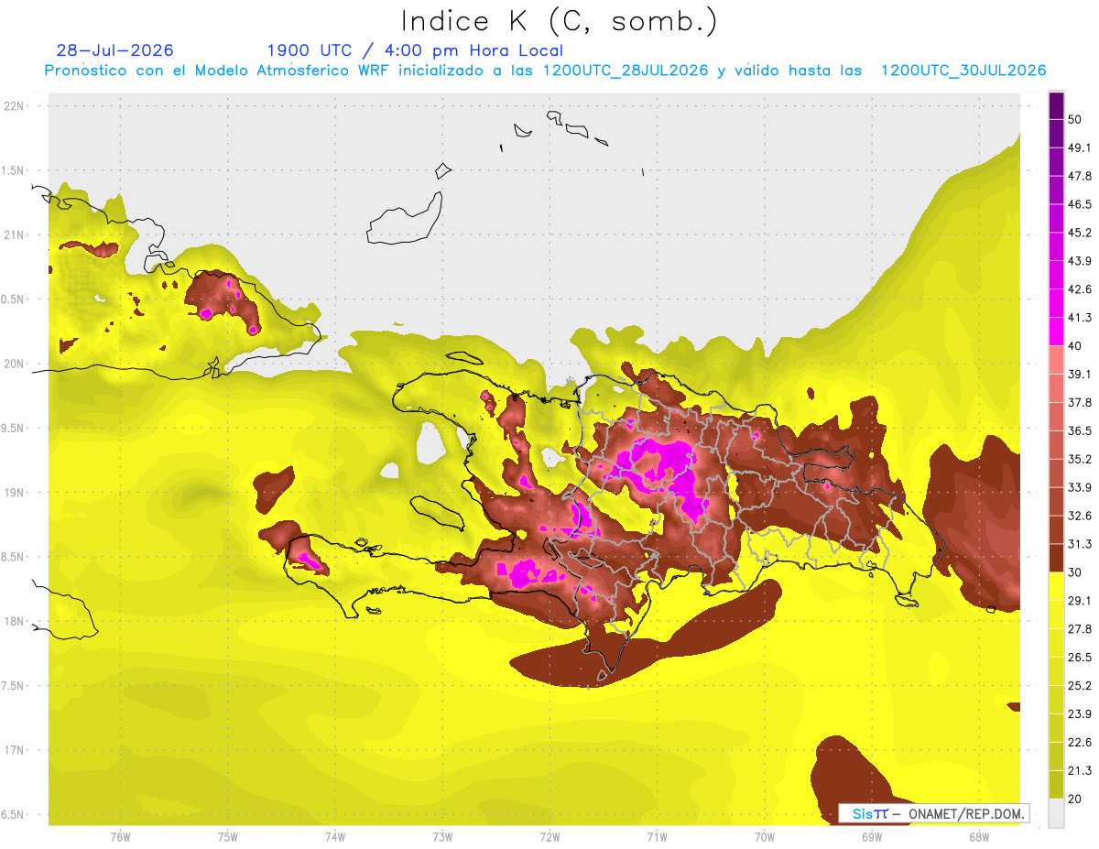This screenshot has width=1099, height=849.
Task: Click the '70W' longitude axis label
Action: point(765,836)
